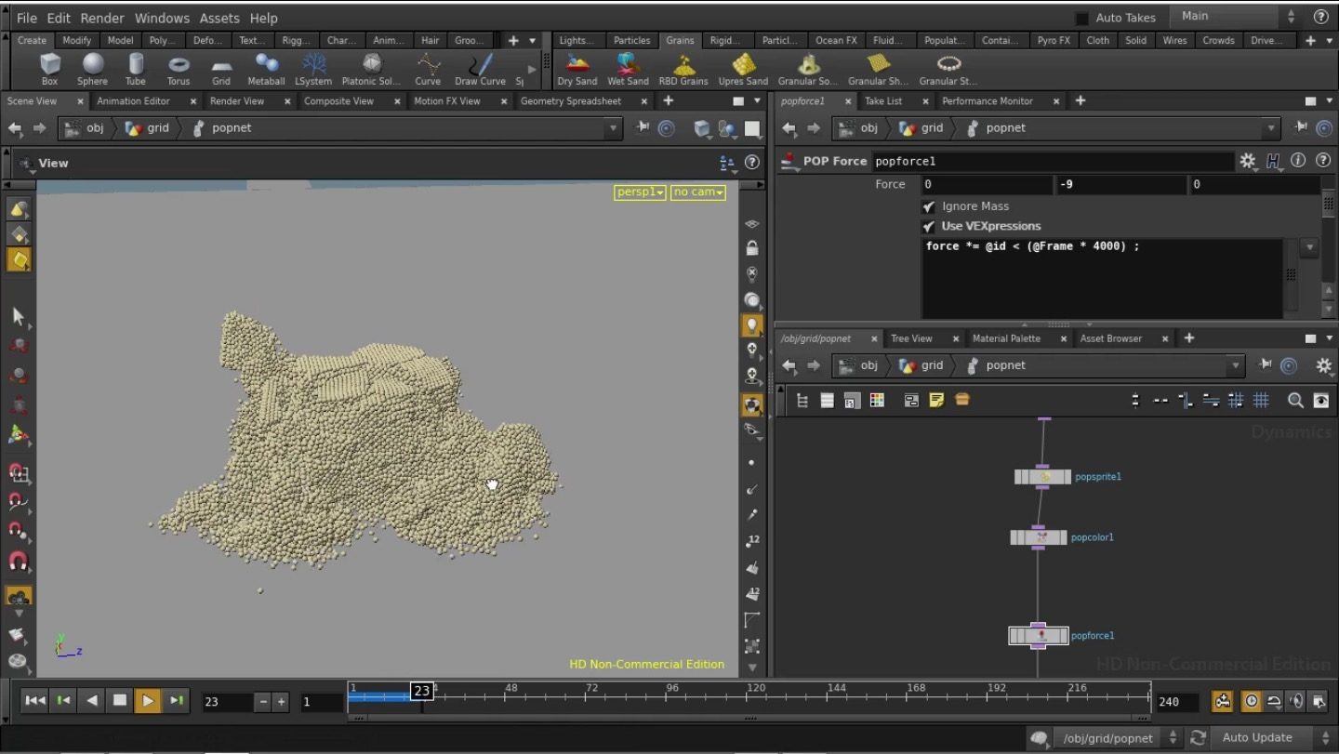Toggle the Ignore Mass checkbox
Viewport: 1339px width, 754px height.
pos(928,206)
